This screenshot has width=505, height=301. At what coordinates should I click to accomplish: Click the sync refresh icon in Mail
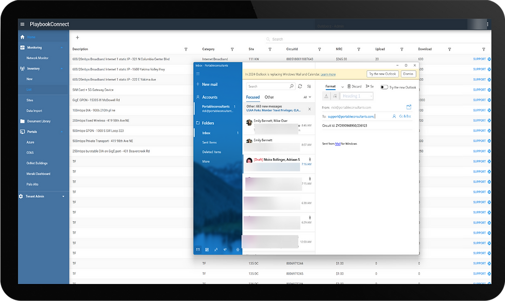point(300,87)
